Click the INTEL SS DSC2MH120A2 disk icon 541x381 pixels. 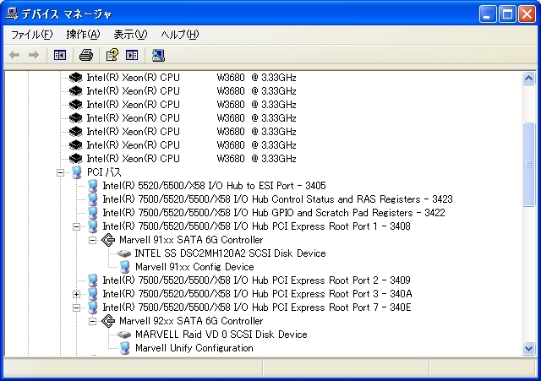click(x=124, y=253)
